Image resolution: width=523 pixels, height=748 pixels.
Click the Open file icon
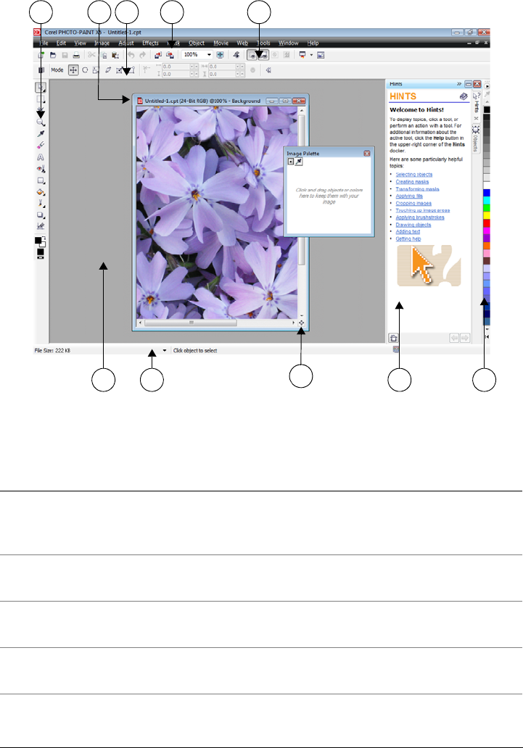pos(53,55)
